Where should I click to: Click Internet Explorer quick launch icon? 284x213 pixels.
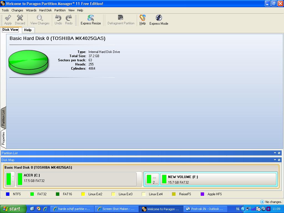click(45, 209)
